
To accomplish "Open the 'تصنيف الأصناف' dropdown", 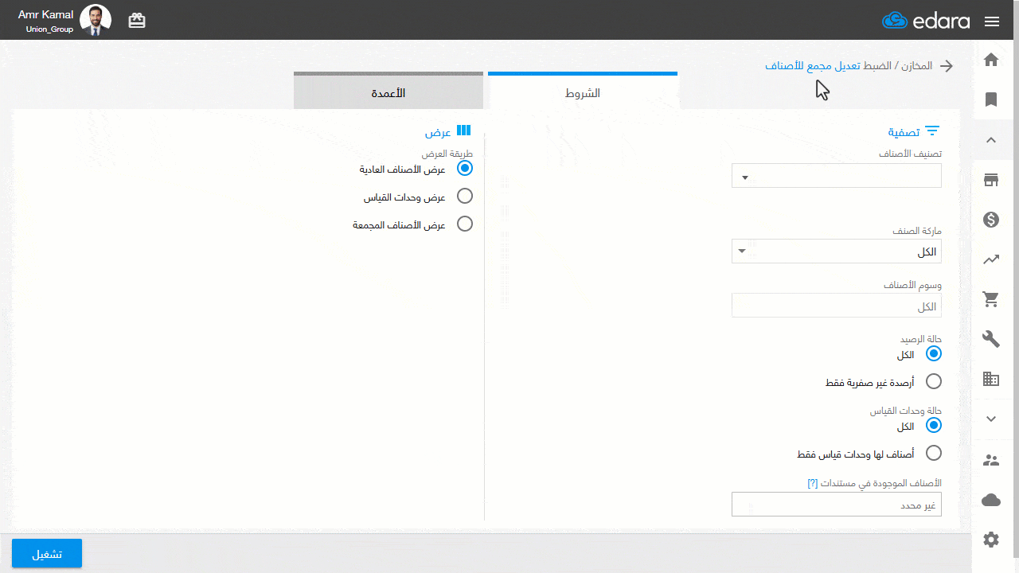I will click(836, 176).
